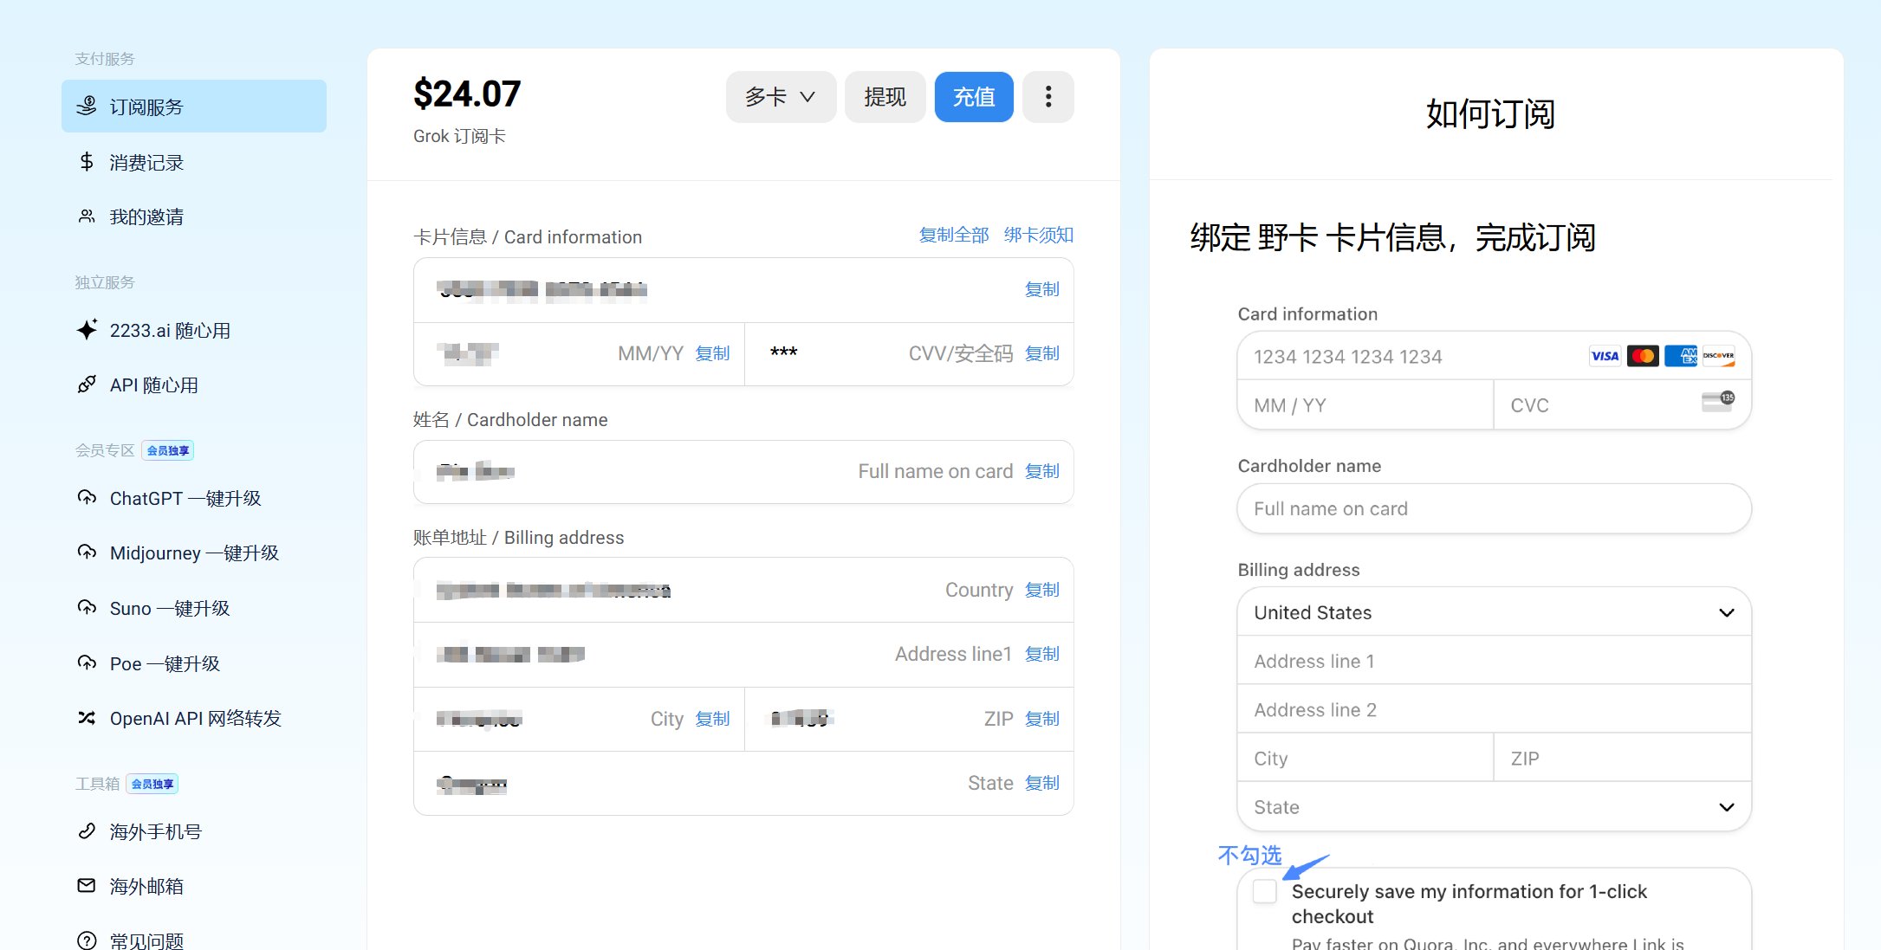Image resolution: width=1881 pixels, height=950 pixels.
Task: Open the three-dot more options menu
Action: coord(1048,97)
